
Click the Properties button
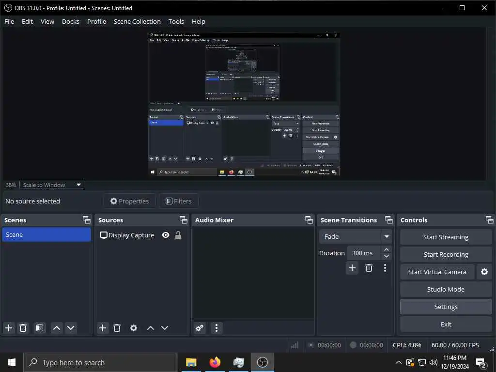[x=130, y=201]
